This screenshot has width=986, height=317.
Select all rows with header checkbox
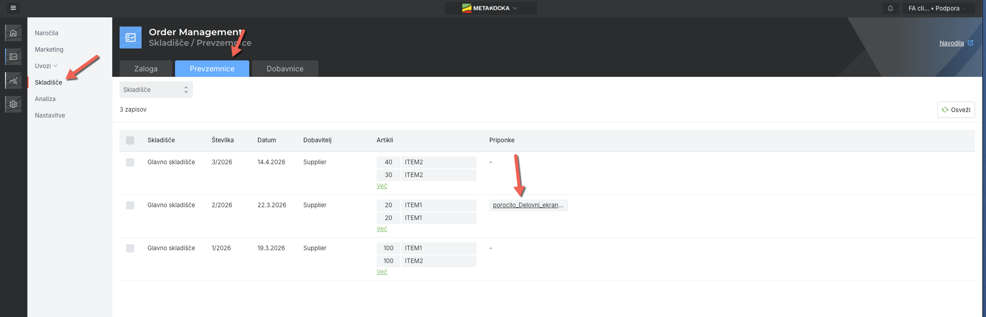130,140
